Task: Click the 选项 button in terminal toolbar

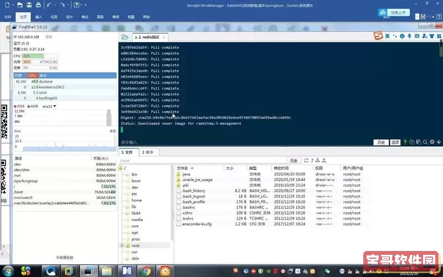Action: tap(395, 142)
